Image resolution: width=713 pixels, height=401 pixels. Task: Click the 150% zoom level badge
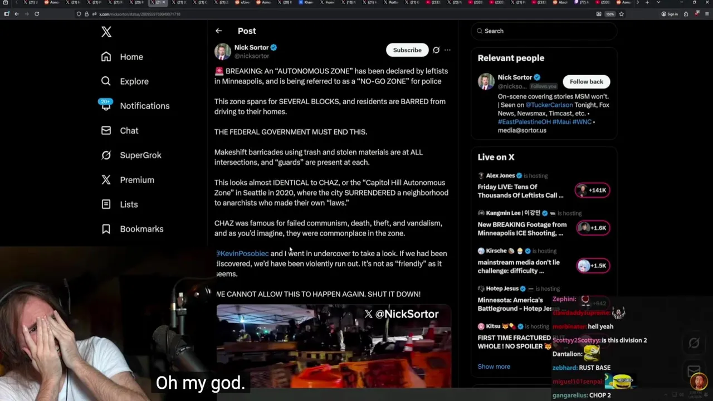point(609,14)
